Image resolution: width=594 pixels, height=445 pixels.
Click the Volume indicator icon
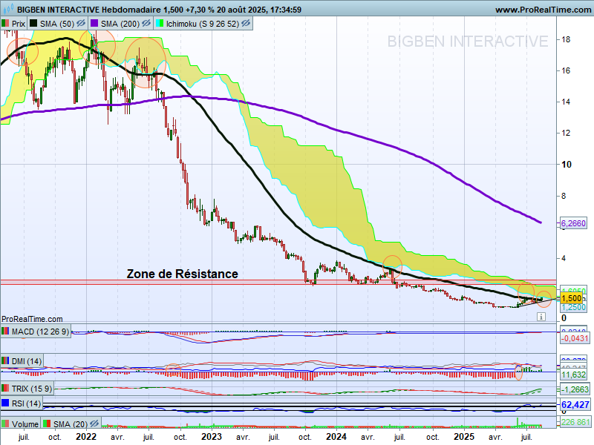(4, 423)
